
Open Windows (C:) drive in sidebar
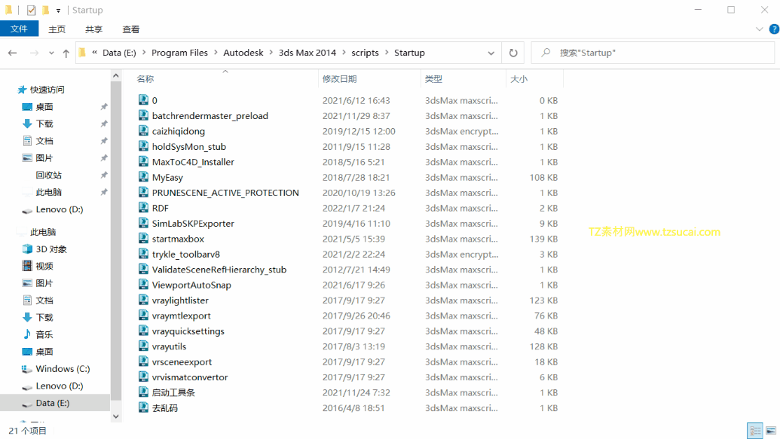tap(63, 369)
